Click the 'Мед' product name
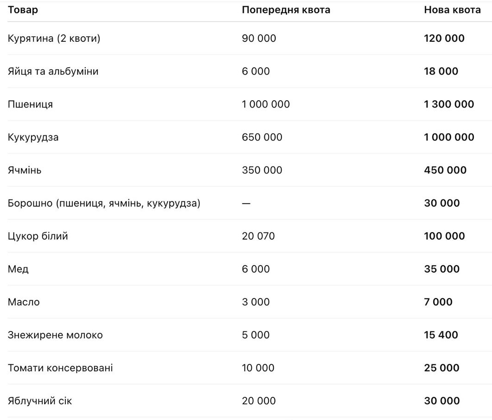 coord(18,269)
